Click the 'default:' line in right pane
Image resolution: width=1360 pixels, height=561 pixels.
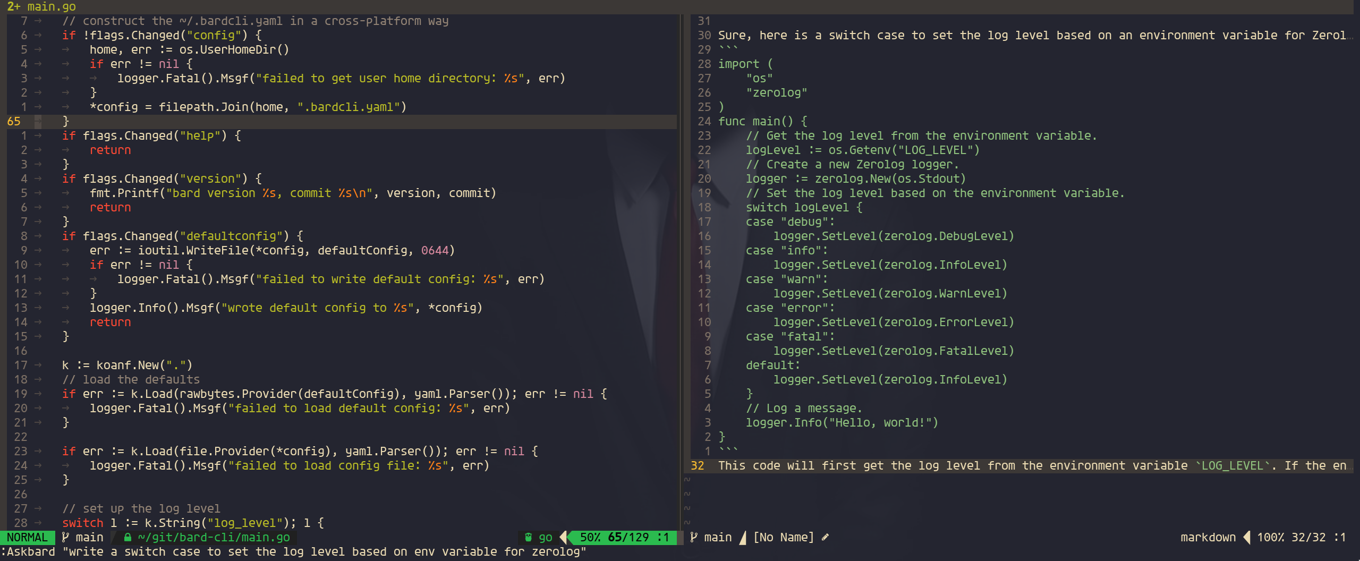coord(773,365)
